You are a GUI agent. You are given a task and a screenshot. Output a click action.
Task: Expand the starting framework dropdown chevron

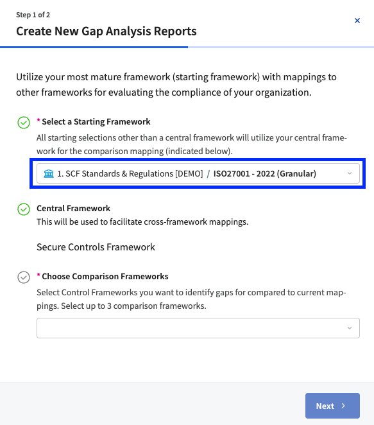(350, 173)
